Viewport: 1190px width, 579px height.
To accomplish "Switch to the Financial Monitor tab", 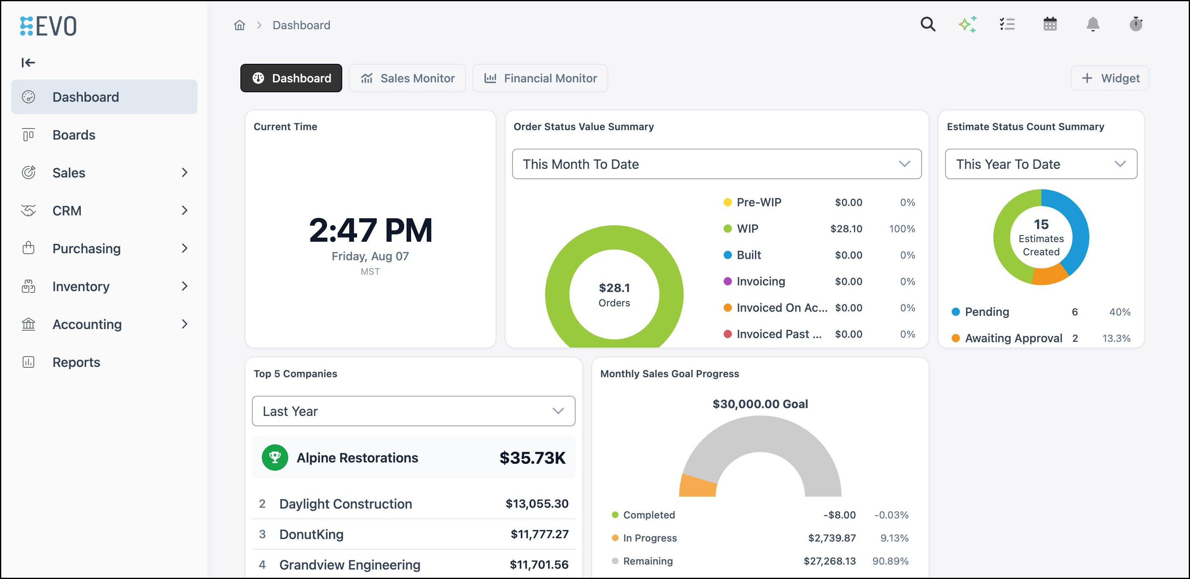I will [540, 78].
